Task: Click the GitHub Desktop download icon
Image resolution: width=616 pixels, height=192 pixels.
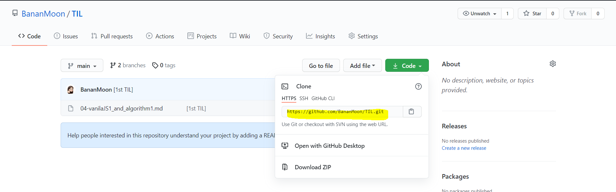Action: [x=285, y=146]
